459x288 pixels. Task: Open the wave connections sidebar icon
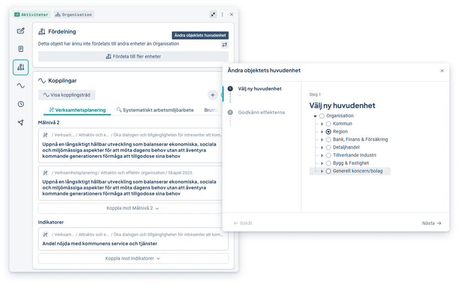click(21, 86)
